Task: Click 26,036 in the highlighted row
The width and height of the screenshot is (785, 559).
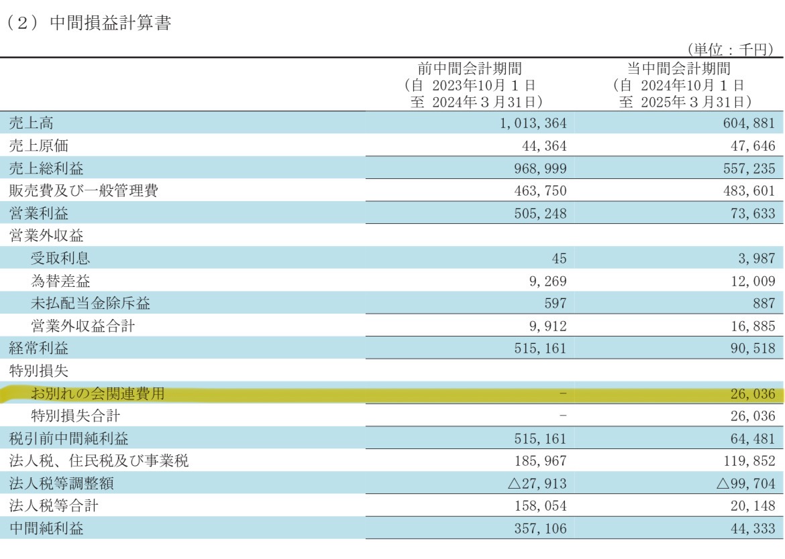Action: point(753,394)
